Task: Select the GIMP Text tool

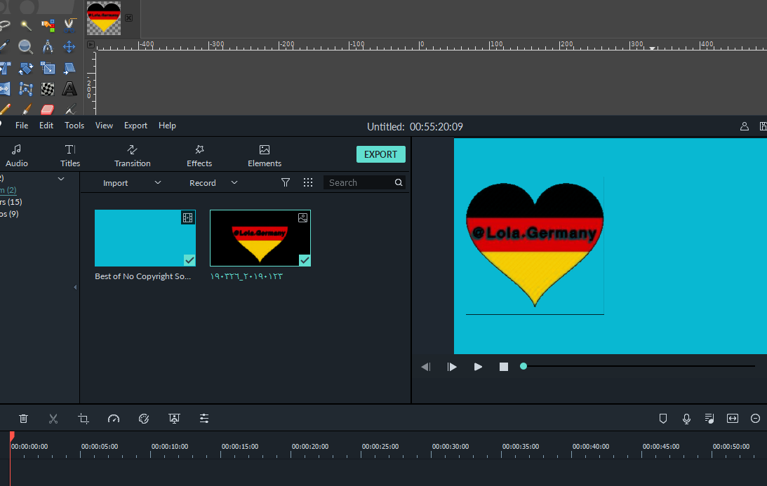Action: click(69, 88)
